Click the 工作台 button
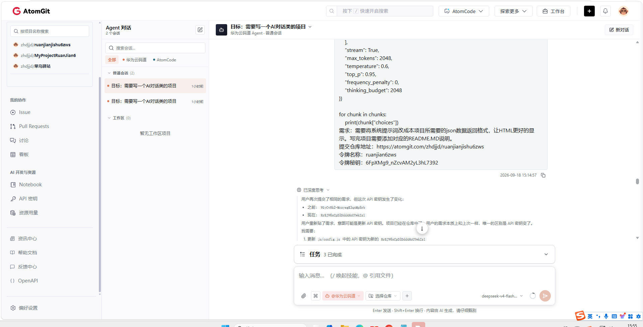 (553, 11)
